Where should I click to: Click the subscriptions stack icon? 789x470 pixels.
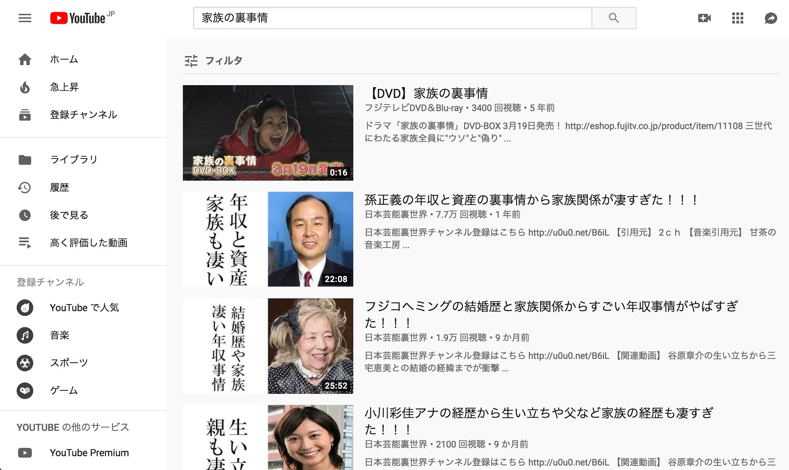(25, 115)
